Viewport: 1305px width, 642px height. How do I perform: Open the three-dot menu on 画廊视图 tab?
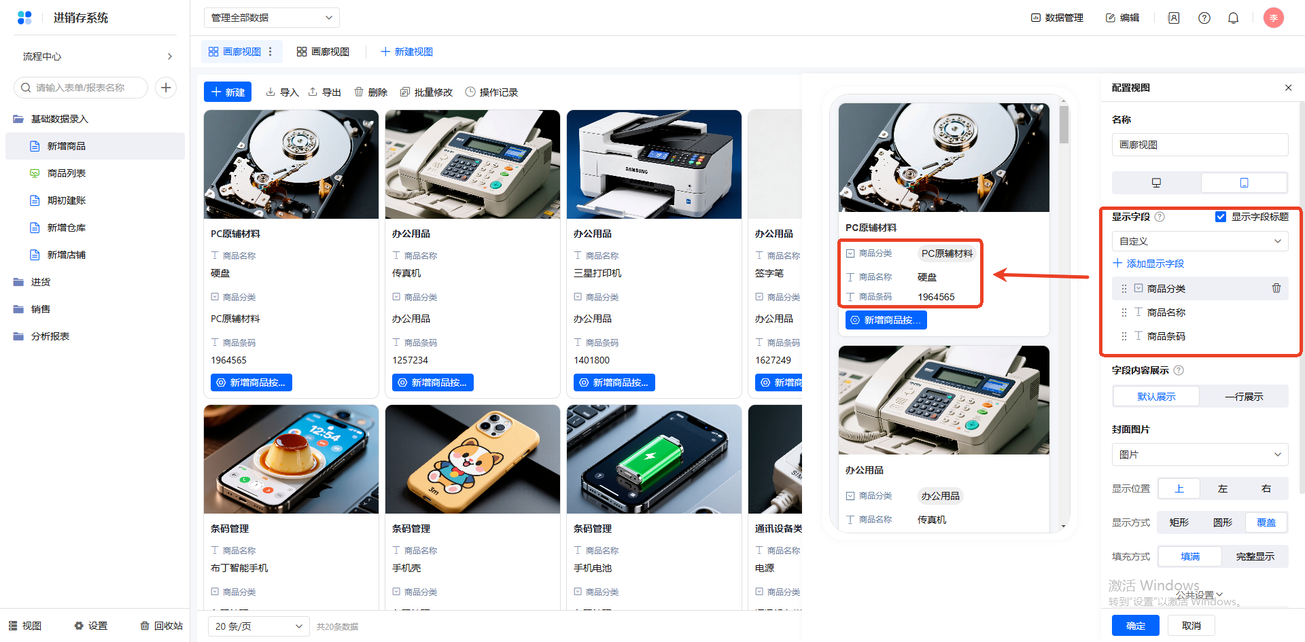tap(271, 52)
